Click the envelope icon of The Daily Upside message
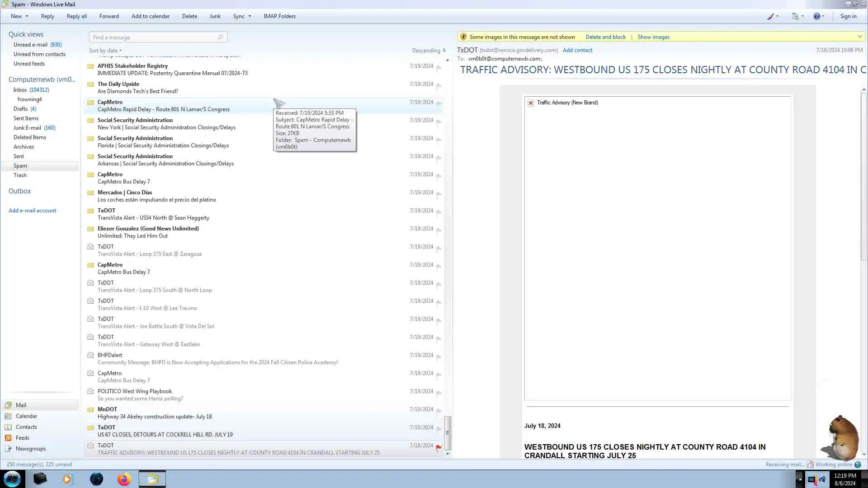Screen dimensions: 868x488 tap(90, 84)
